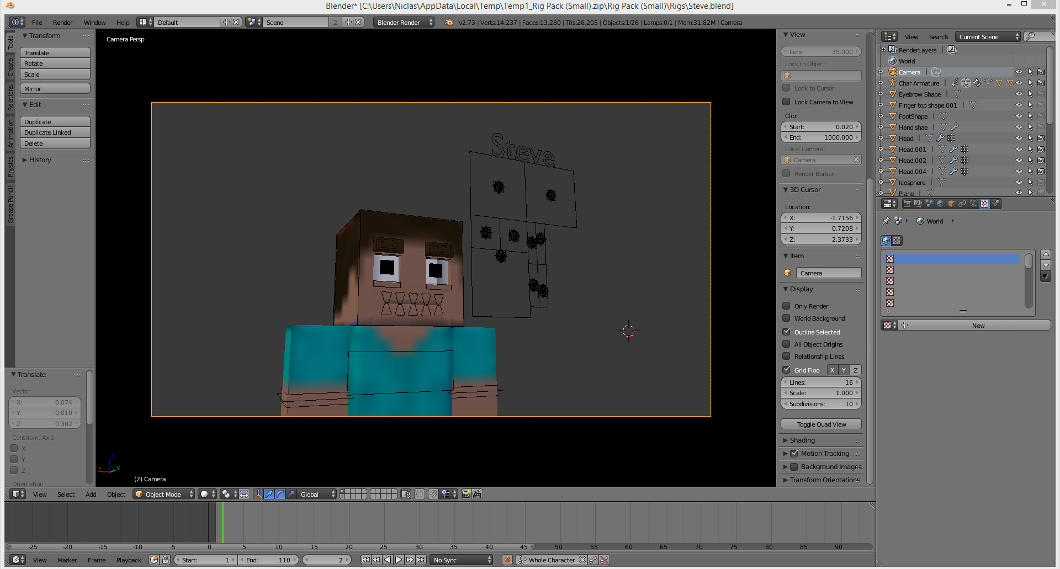Open the Physics properties tab
The image size is (1060, 569).
[x=995, y=204]
